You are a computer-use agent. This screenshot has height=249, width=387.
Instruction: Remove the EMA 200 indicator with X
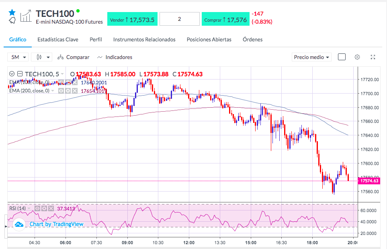(74, 91)
